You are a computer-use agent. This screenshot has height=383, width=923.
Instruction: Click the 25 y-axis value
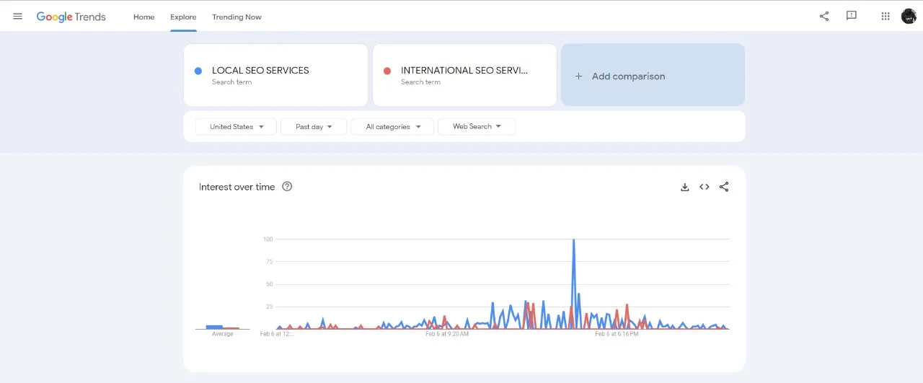point(269,307)
